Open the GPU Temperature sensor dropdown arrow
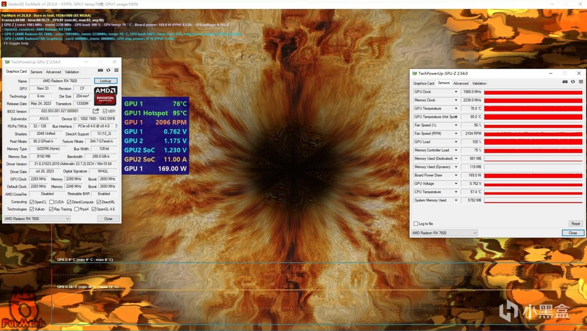The width and height of the screenshot is (587, 331). [x=456, y=109]
